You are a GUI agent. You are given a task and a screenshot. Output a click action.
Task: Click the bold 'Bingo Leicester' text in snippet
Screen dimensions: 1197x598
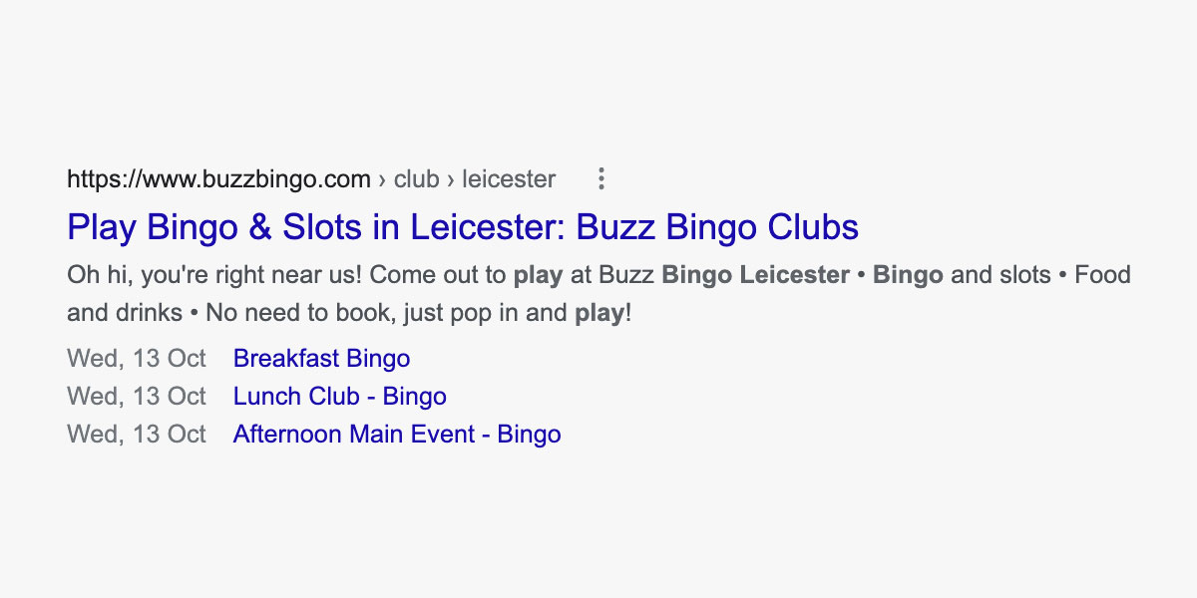coord(754,275)
